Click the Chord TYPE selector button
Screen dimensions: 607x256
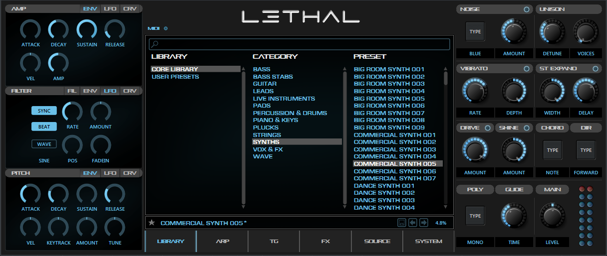tap(552, 150)
